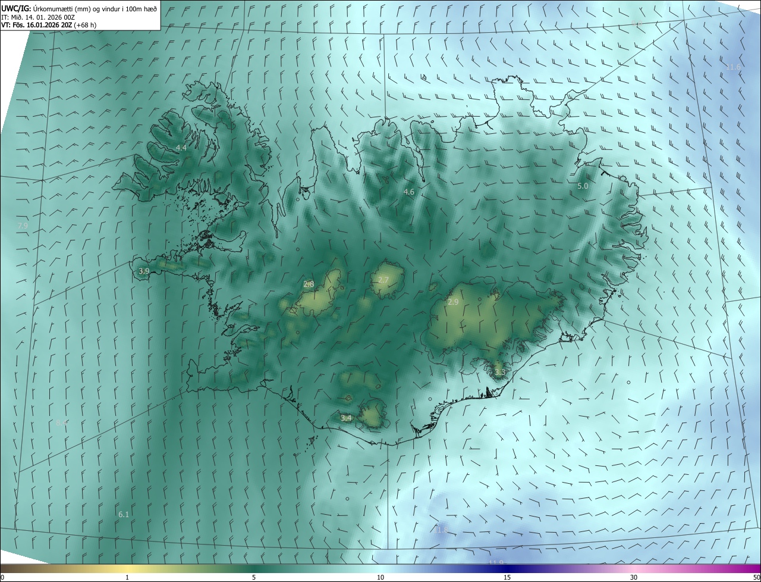Click the color scale label 1

(127, 577)
